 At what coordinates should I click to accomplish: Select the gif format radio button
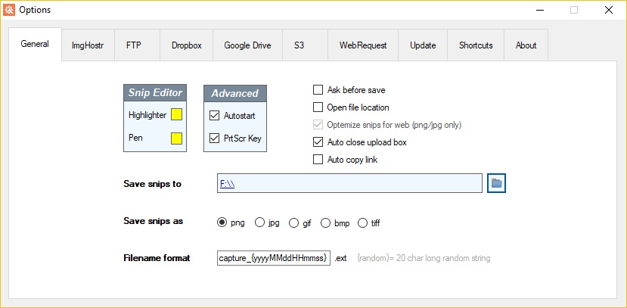click(294, 222)
